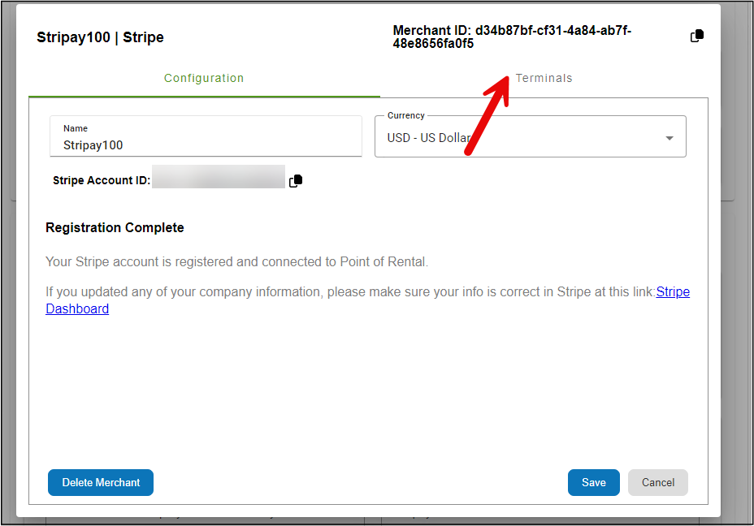Click the 'registered and connected' message text

tap(236, 262)
